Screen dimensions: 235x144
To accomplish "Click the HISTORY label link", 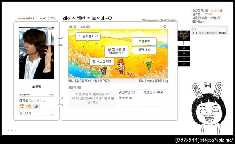I will [x=25, y=95].
